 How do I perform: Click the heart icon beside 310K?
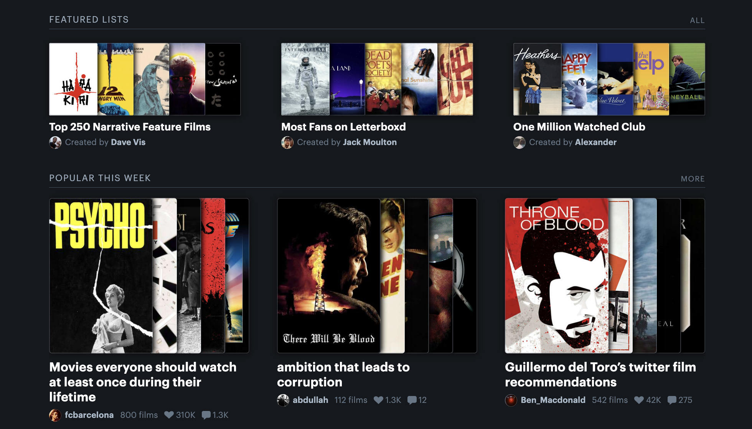point(169,415)
